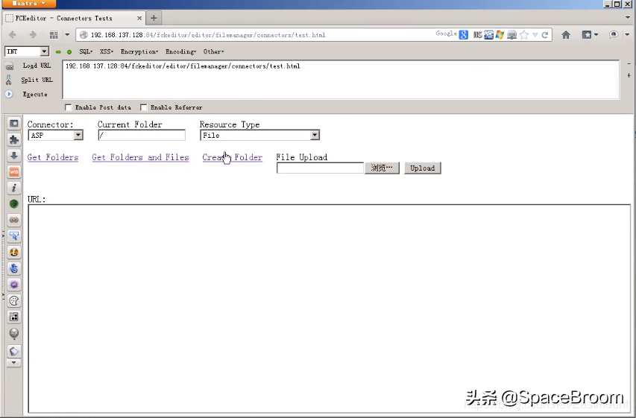Click the Windows flag icon in address bar
The height and width of the screenshot is (418, 636).
pos(500,35)
